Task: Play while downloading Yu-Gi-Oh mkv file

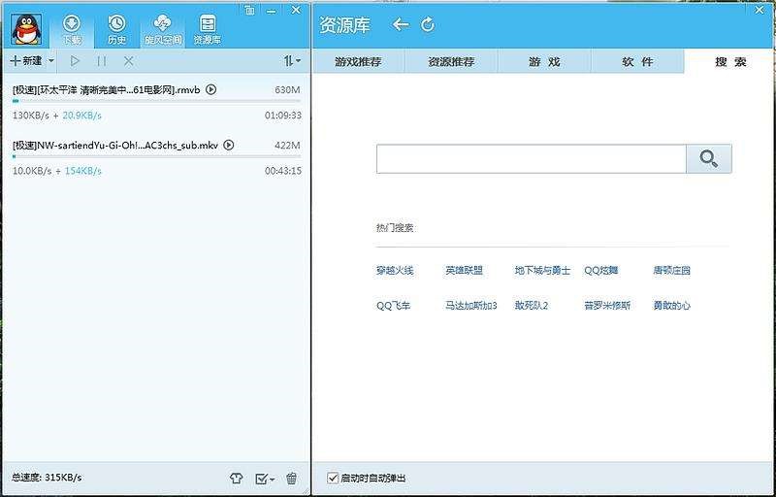Action: [x=229, y=145]
